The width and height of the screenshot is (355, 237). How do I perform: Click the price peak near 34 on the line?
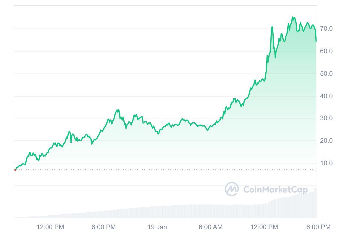118,110
